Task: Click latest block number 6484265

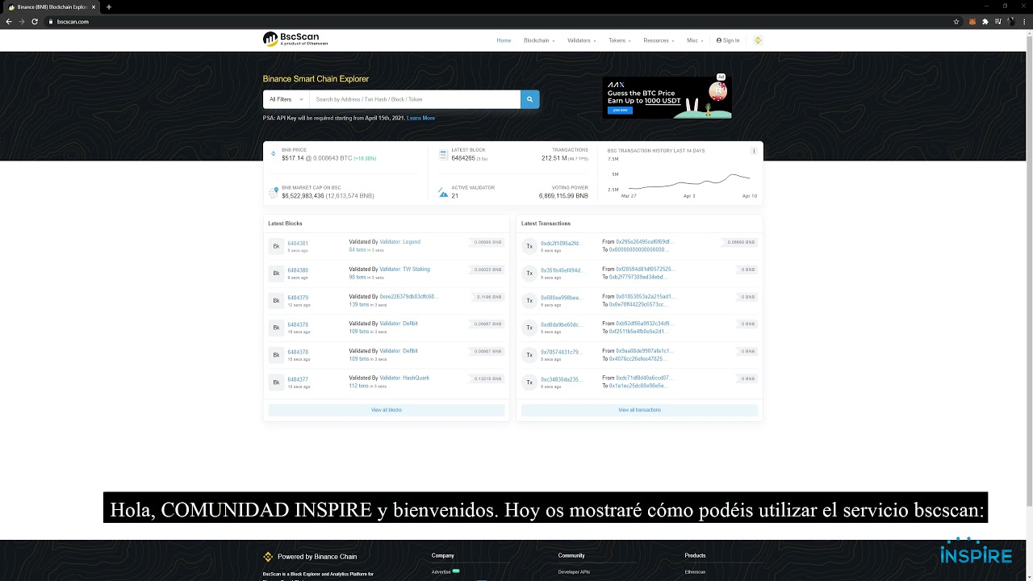Action: (463, 158)
